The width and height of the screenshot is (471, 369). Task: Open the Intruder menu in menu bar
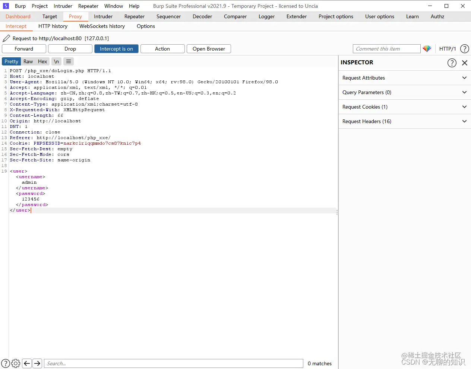tap(63, 6)
